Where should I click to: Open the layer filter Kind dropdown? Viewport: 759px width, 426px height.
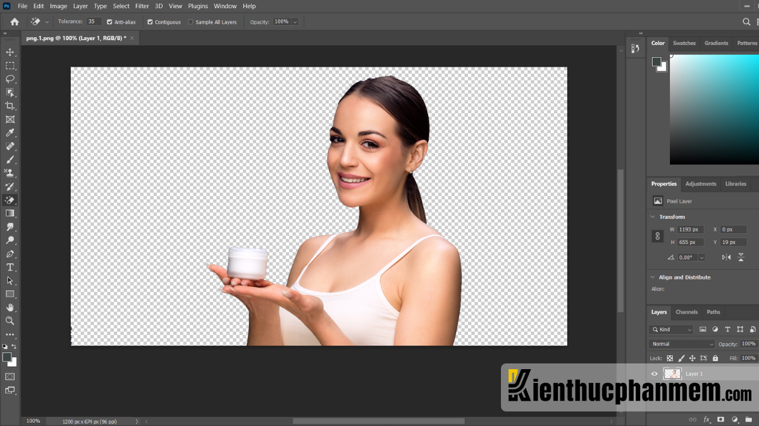click(x=671, y=329)
